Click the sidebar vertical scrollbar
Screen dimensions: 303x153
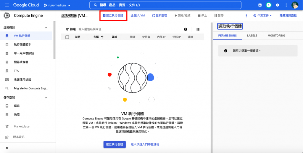54,40
